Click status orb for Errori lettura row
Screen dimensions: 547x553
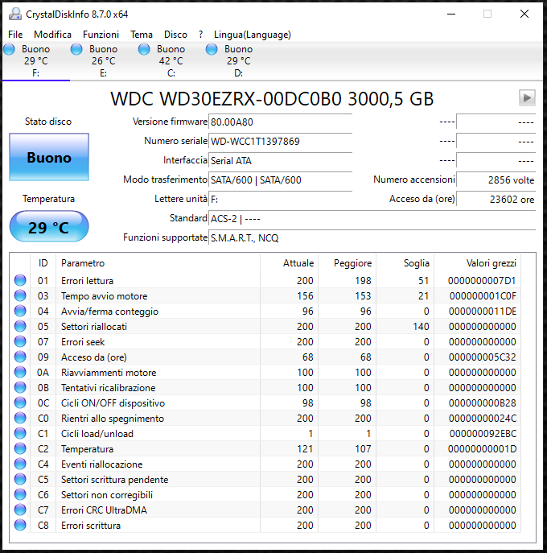(20, 280)
